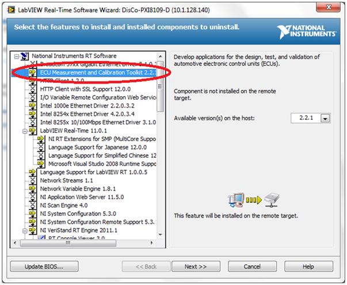Click the Cancel button

click(251, 267)
